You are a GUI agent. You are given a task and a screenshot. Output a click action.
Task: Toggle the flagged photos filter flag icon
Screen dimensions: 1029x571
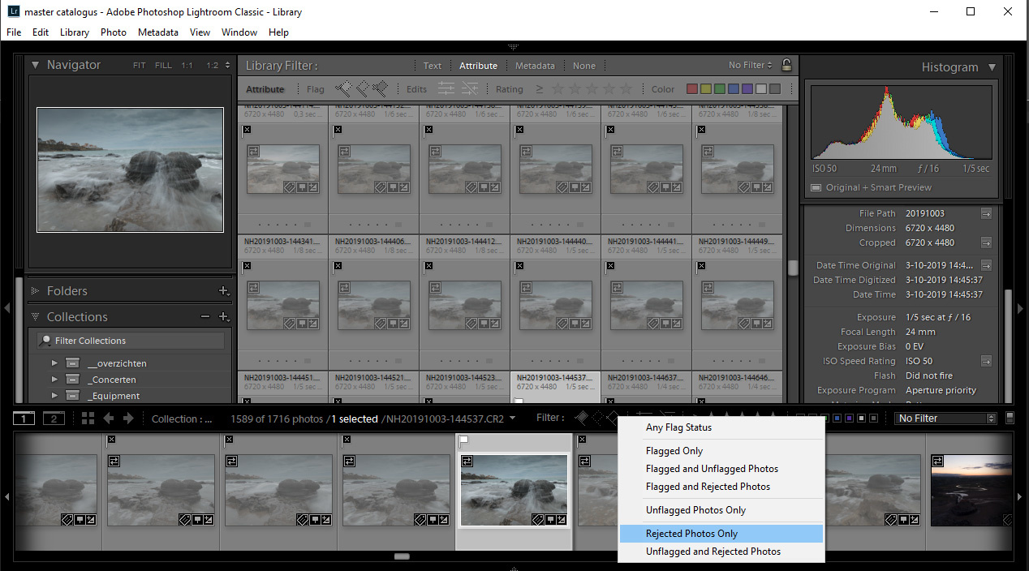pyautogui.click(x=343, y=88)
